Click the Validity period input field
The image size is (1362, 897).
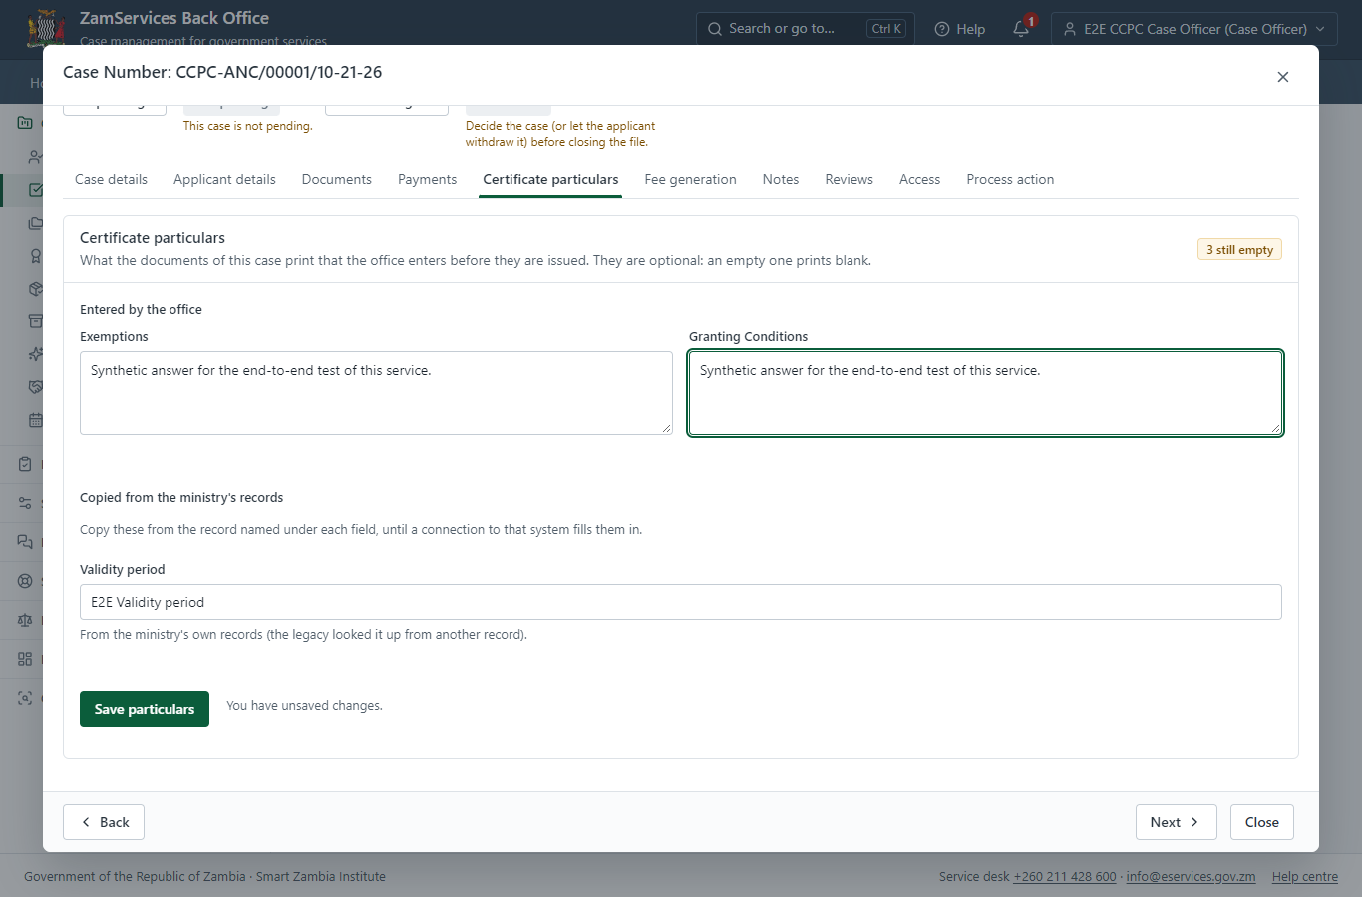coord(681,602)
